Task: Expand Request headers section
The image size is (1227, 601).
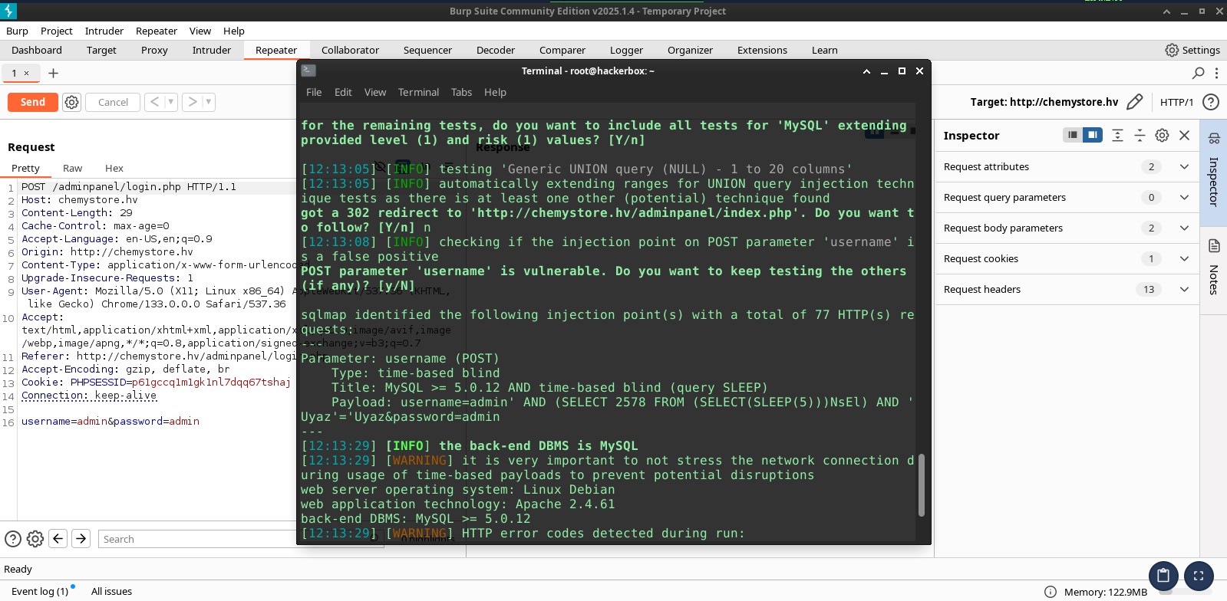Action: 1184,289
